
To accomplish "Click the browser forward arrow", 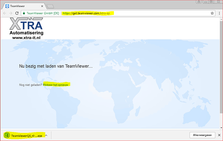I will [x=11, y=13].
